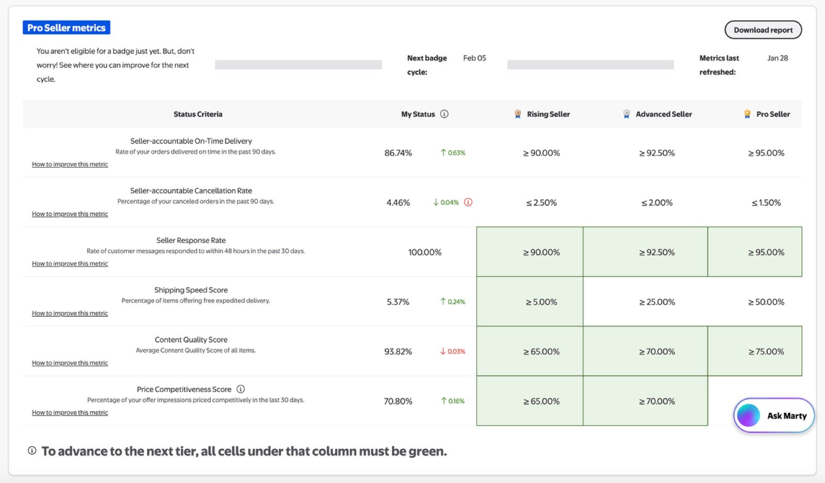The image size is (825, 483).
Task: Click the Advanced Seller column header
Action: click(x=664, y=114)
